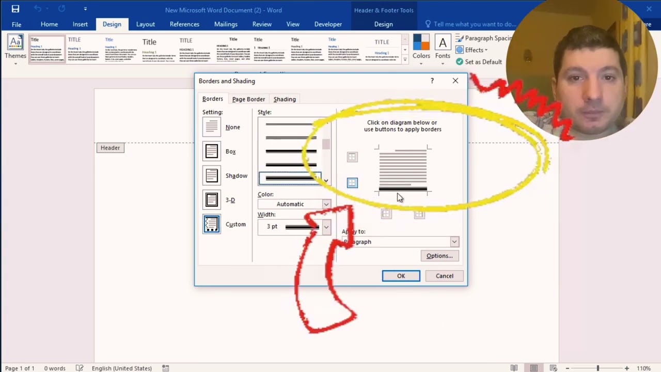Zoom out with the minus button
661x372 pixels.
(x=568, y=368)
